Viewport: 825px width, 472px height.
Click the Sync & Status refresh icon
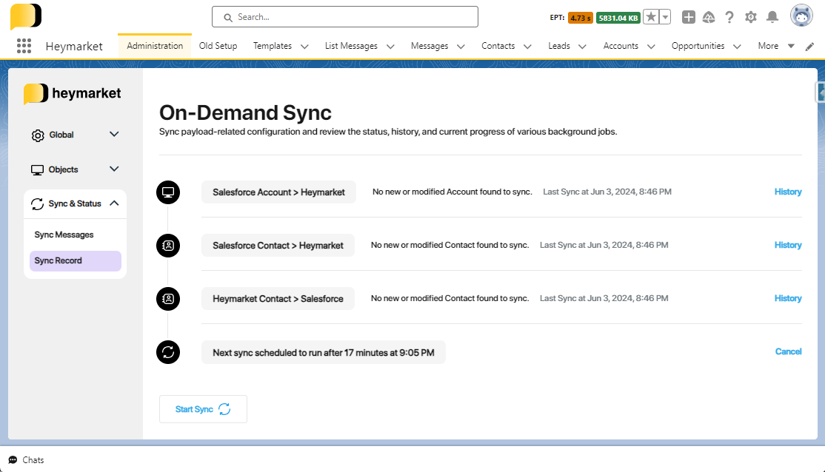[x=37, y=204]
